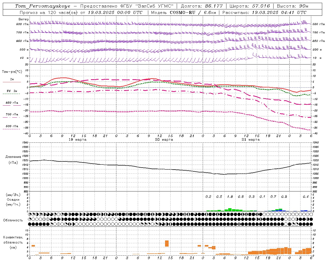Select the Рассчитано 19.03.2025 04:41 UTC timestamp
326x260 pixels.
265,12
